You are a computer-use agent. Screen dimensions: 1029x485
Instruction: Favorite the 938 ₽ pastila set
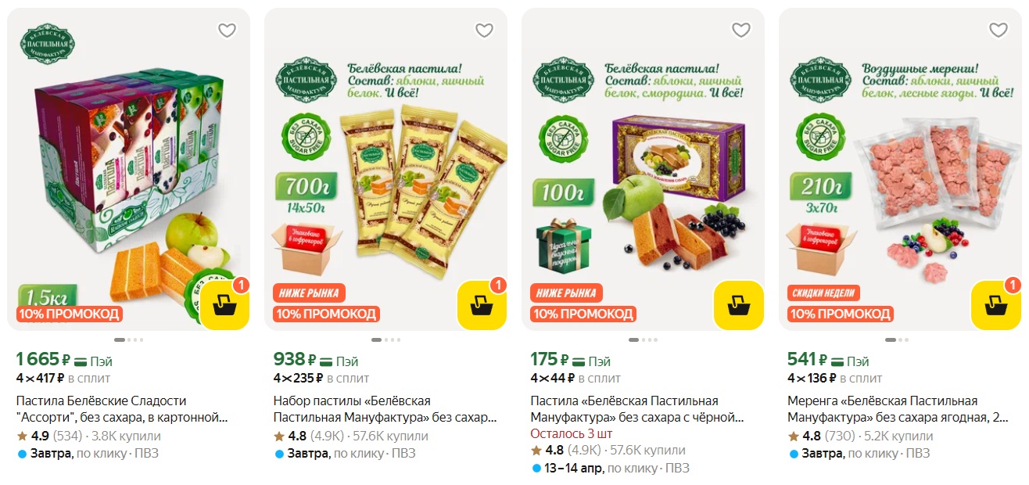click(484, 31)
